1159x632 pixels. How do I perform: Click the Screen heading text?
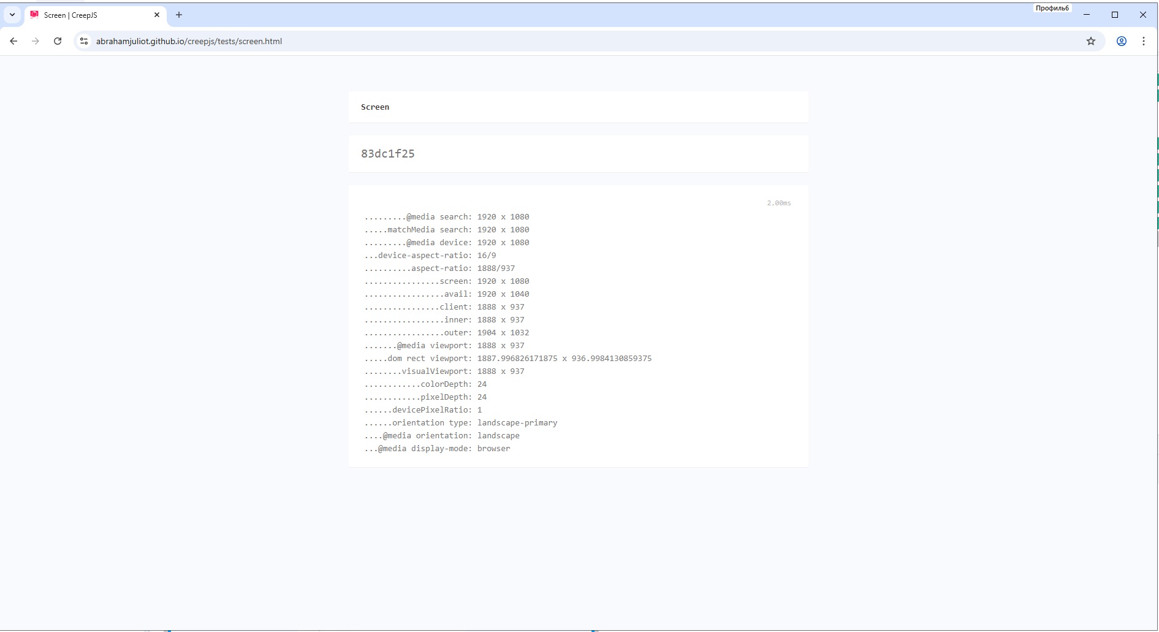tap(375, 107)
